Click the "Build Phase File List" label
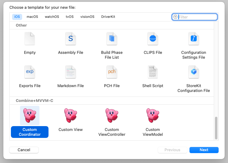Image resolution: width=228 pixels, height=163 pixels. click(x=112, y=55)
